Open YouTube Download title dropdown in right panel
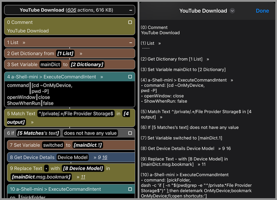 (x=232, y=11)
